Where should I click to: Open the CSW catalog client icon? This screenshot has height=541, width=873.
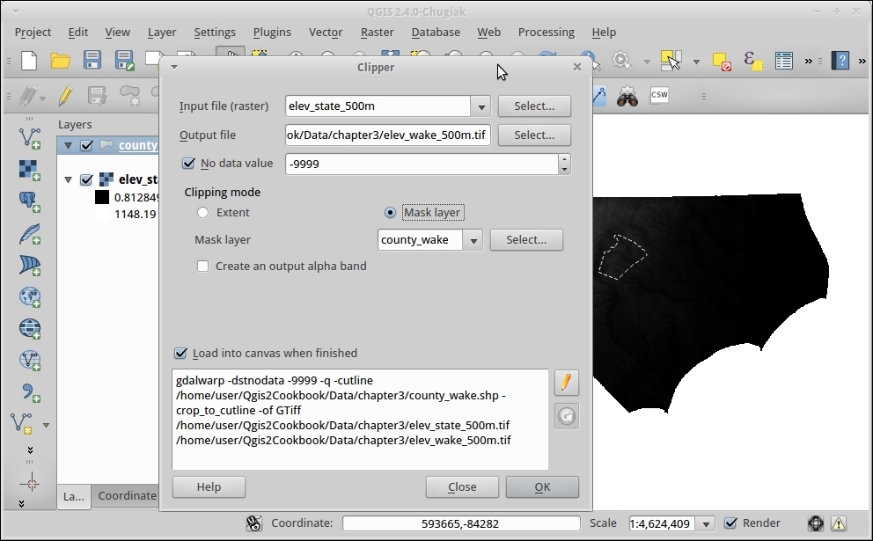(659, 95)
